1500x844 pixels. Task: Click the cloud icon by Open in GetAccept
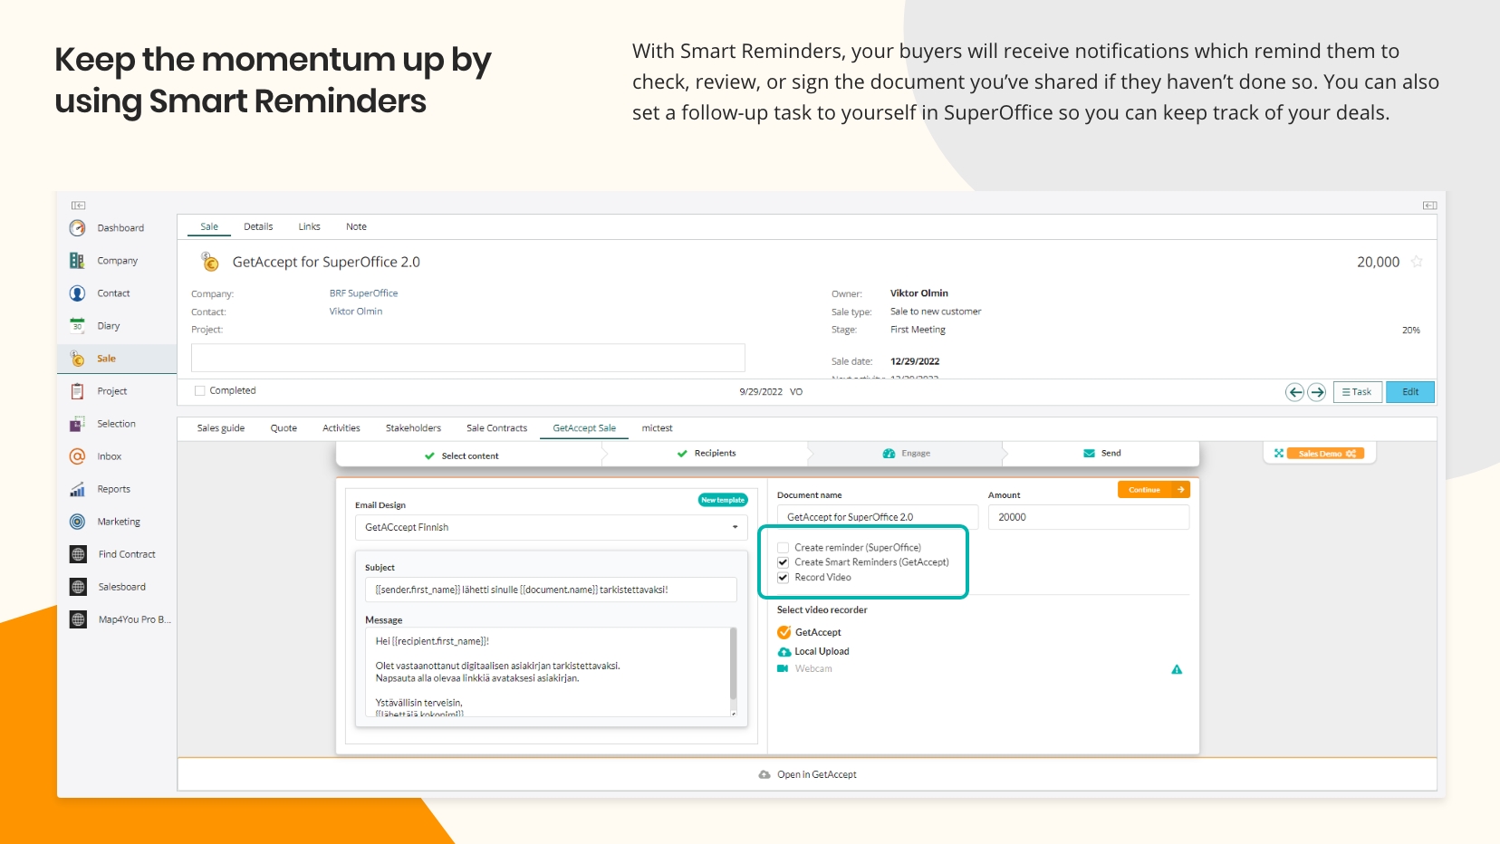click(764, 774)
